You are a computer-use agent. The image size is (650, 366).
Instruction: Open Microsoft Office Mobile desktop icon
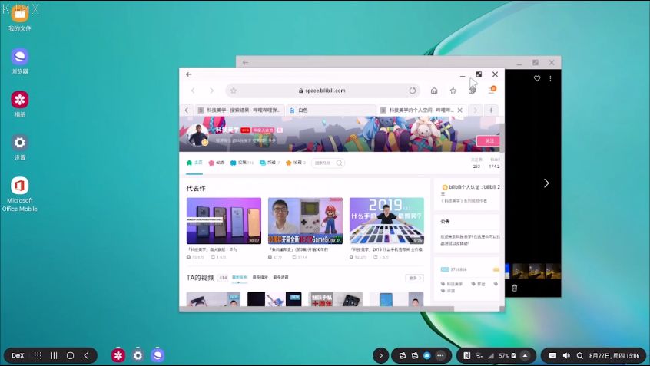click(x=19, y=195)
